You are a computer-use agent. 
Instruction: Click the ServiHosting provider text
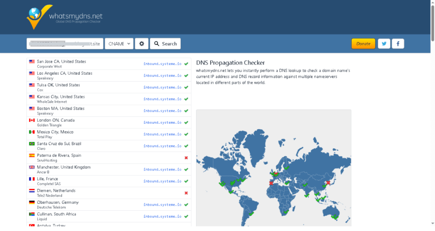(47, 161)
